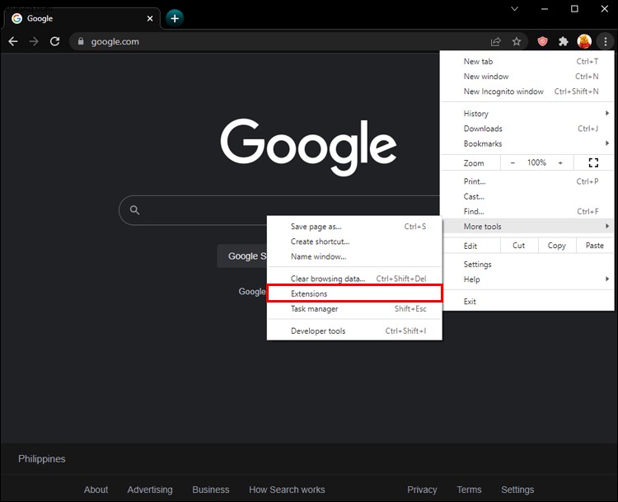The width and height of the screenshot is (618, 502).
Task: Open New Incognito window
Action: (527, 91)
